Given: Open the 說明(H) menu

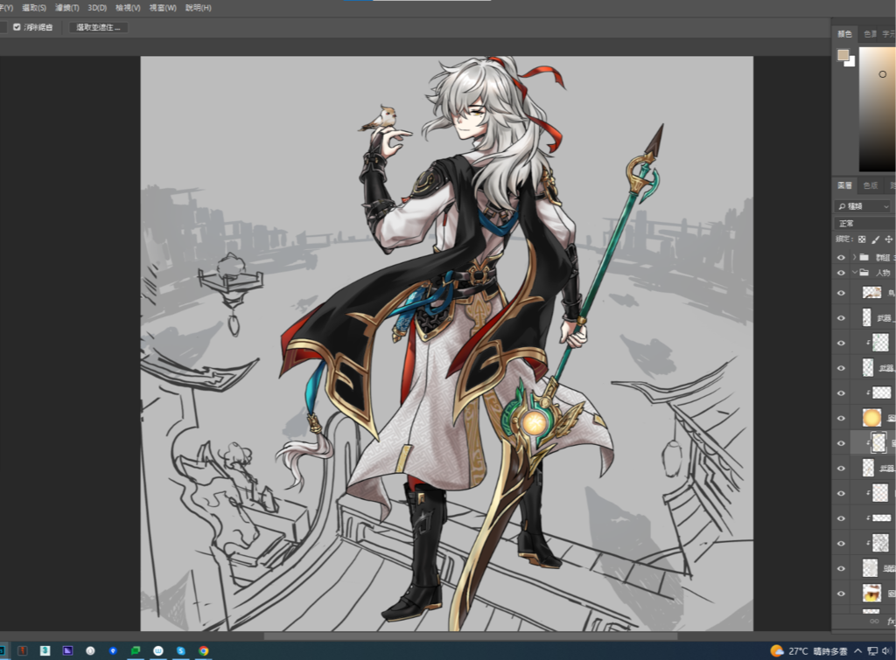Looking at the screenshot, I should (199, 8).
